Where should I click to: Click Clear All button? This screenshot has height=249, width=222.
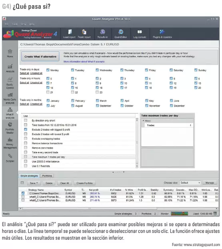(64, 183)
